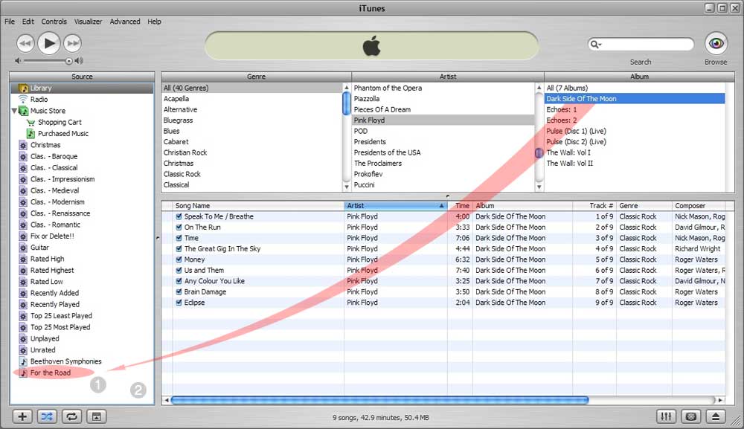The image size is (744, 429).
Task: Toggle shuffle playback button
Action: coord(47,416)
